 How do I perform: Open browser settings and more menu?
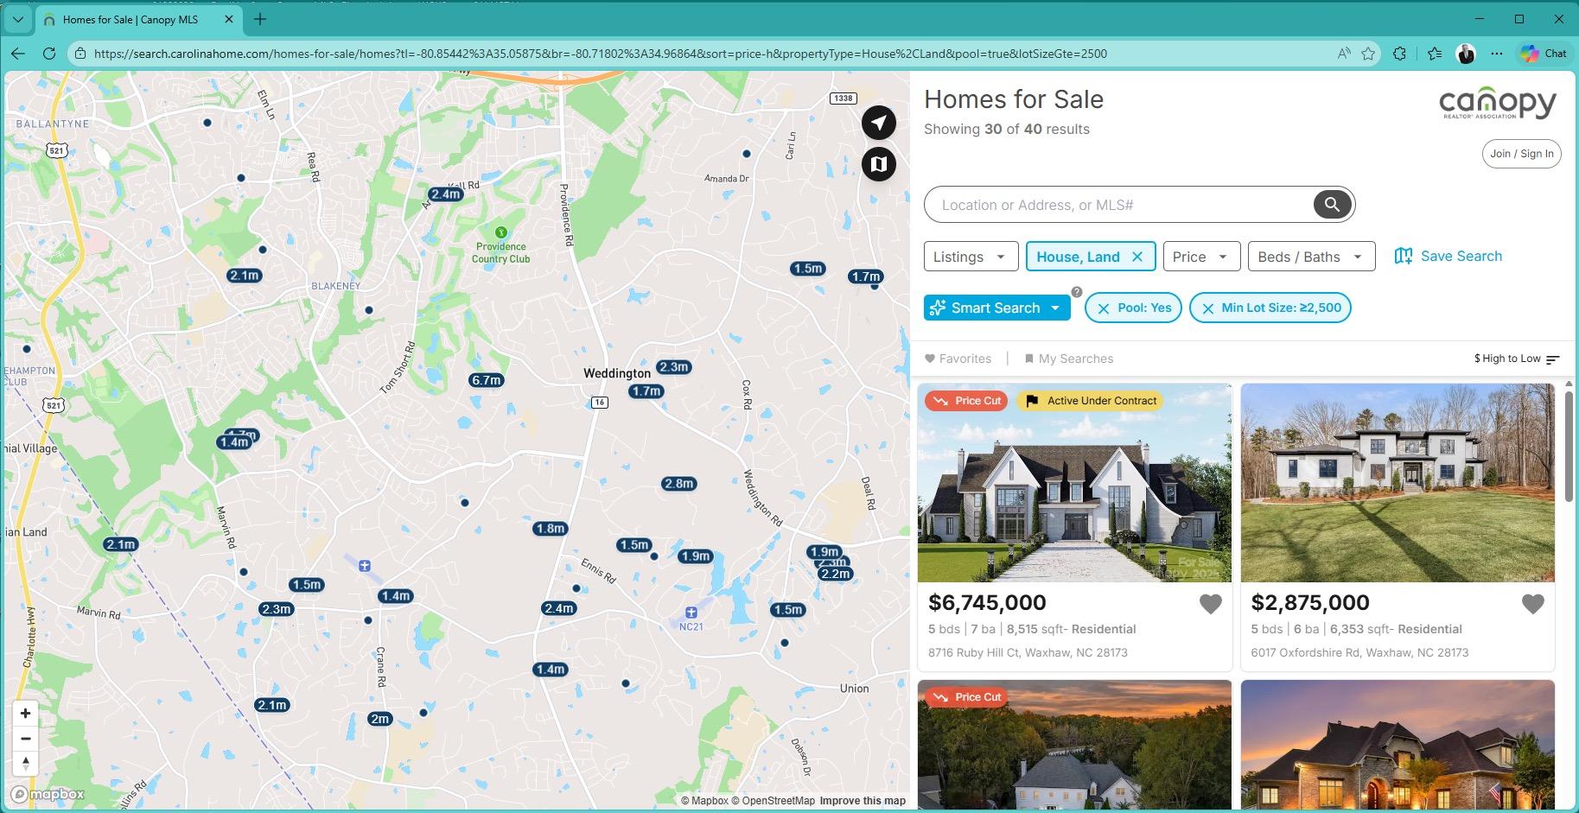point(1497,54)
